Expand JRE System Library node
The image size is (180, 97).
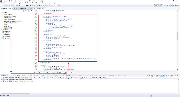(x=3, y=21)
